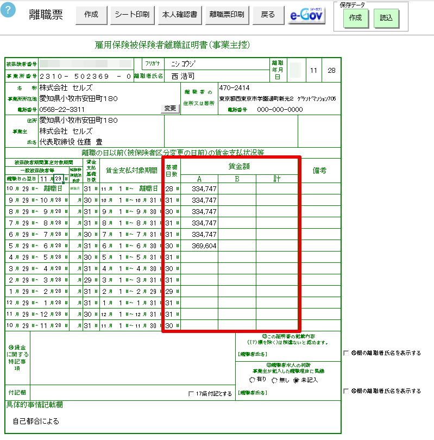Click the 離職票印刷 button

227,15
